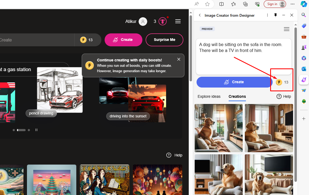Open hamburger menu beside PREVIEW badge

pos(287,29)
